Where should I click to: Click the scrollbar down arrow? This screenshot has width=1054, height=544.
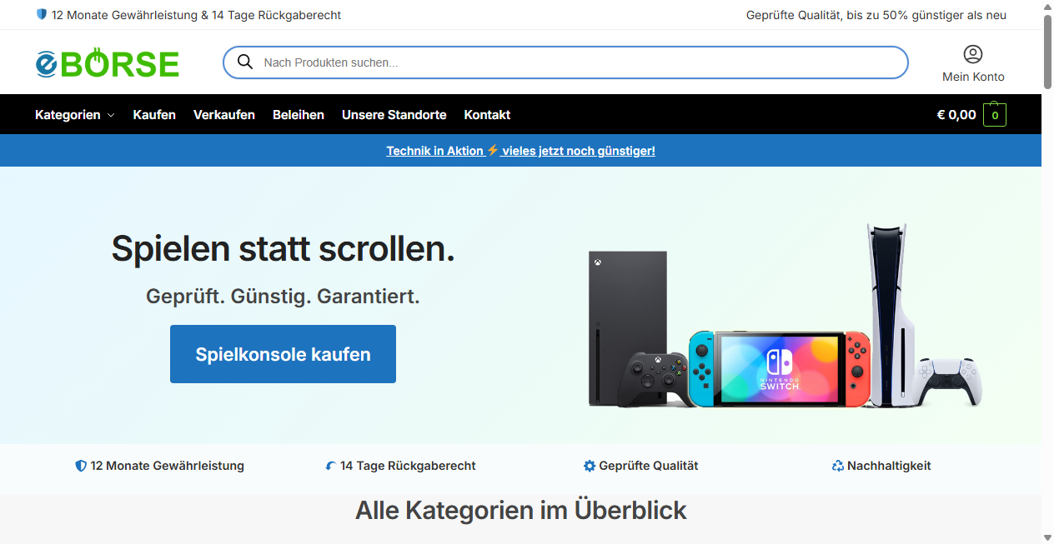[x=1047, y=537]
